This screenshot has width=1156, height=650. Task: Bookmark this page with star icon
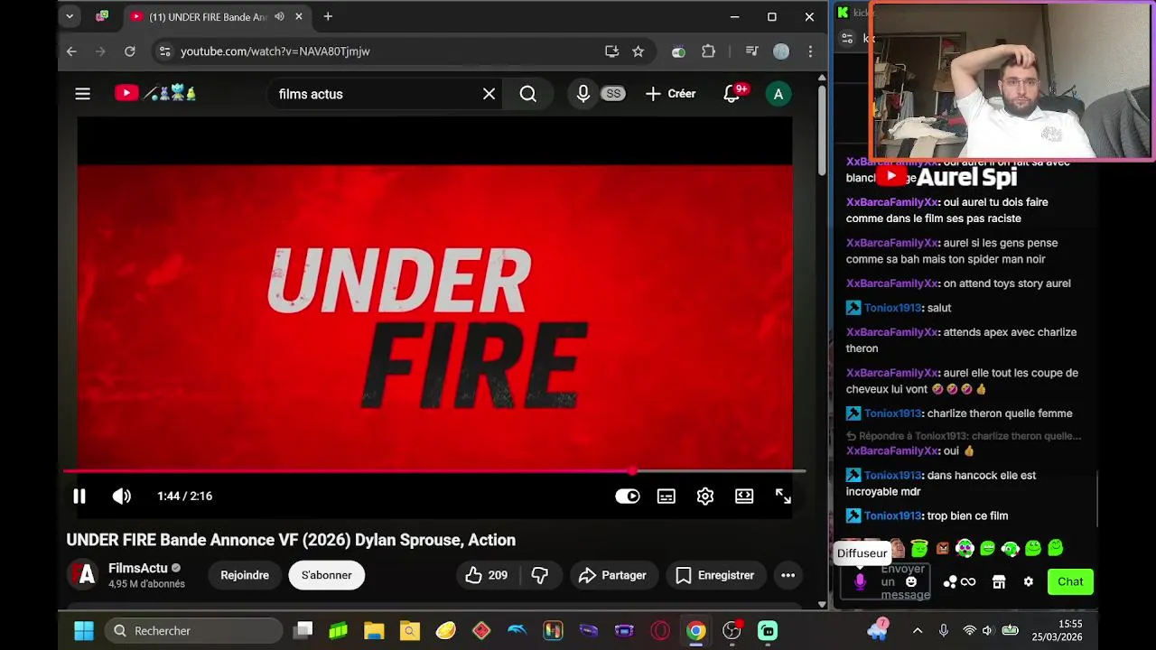[639, 51]
